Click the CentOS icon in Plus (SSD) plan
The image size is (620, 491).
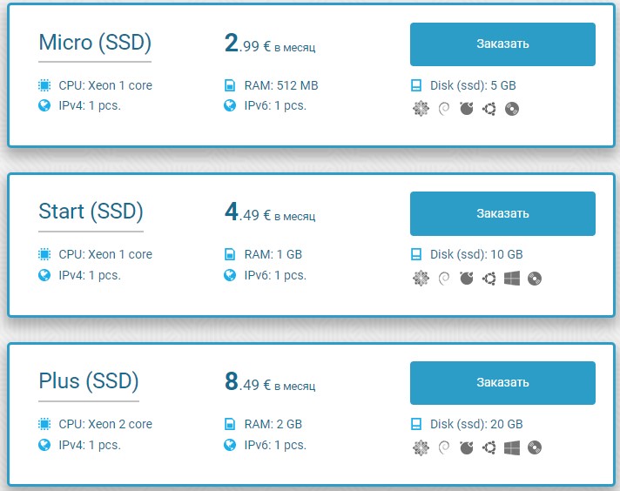[421, 447]
